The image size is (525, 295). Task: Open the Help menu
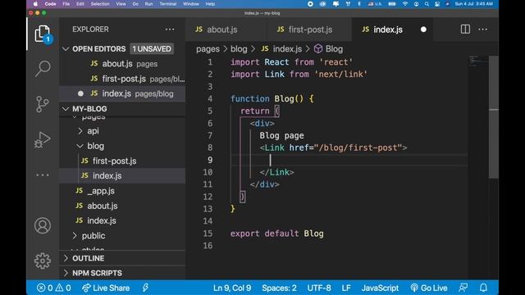210,4
